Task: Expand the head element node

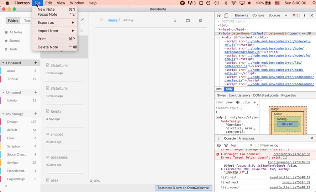Action: click(x=220, y=30)
